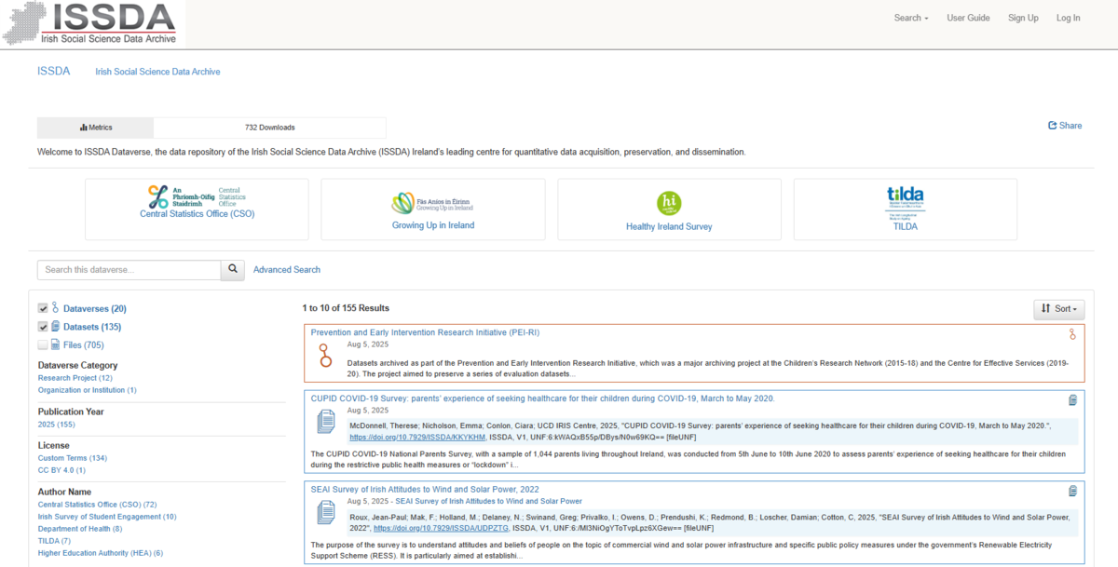Open SEAI Survey of Irish Attitudes result title
Image resolution: width=1118 pixels, height=567 pixels.
tap(425, 489)
